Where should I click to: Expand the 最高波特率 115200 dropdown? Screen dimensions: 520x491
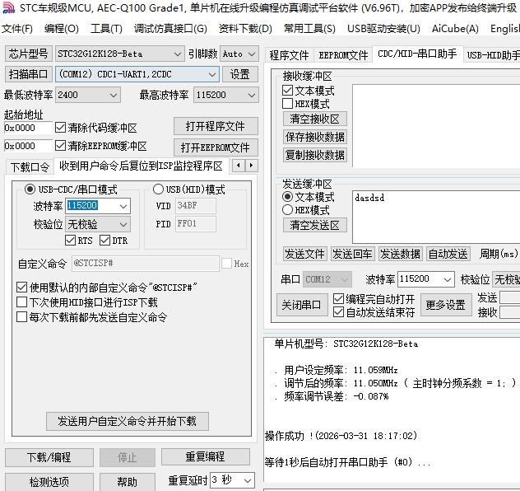[x=252, y=95]
